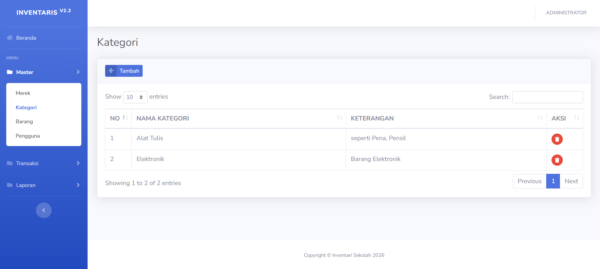The height and width of the screenshot is (269, 600).
Task: Go to Barang in sidebar submenu
Action: (24, 121)
